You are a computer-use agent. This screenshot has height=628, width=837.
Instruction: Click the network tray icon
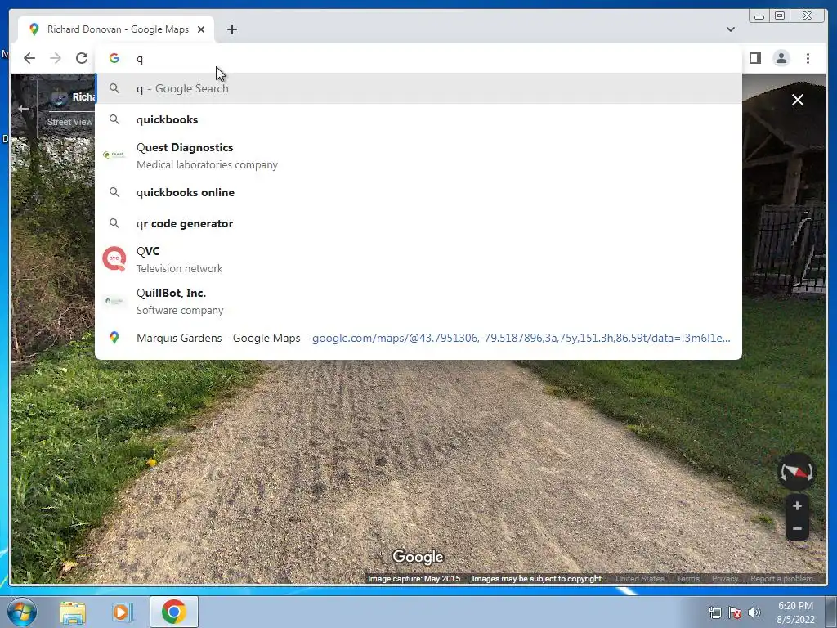[714, 612]
